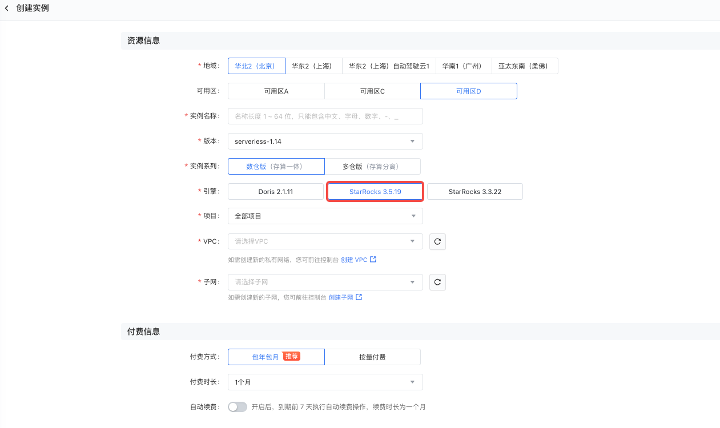Viewport: 720px width, 428px height.
Task: Pick the StarRocks 3.5.19 engine
Action: point(375,192)
